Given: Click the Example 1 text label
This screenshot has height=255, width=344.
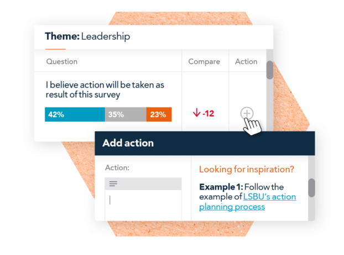Looking at the screenshot, I should click(221, 187).
